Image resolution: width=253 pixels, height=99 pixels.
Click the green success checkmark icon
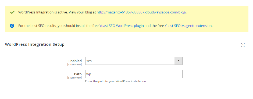click(x=12, y=12)
